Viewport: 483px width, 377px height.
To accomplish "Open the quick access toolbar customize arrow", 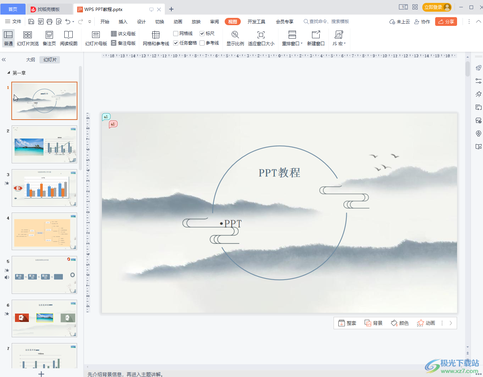I will tap(90, 22).
